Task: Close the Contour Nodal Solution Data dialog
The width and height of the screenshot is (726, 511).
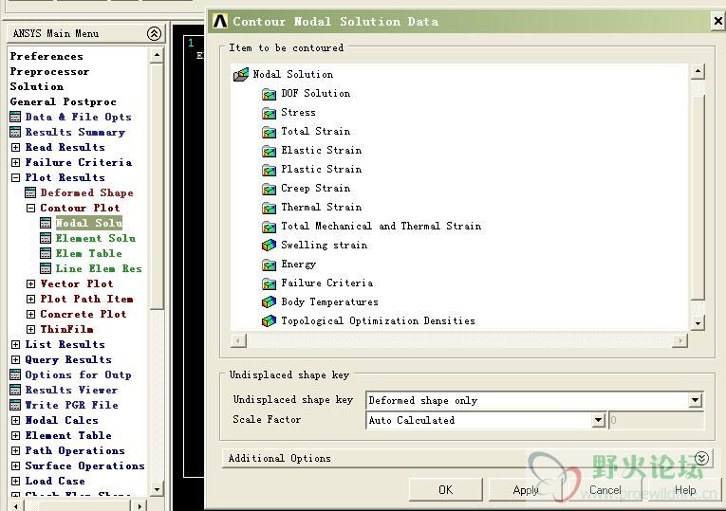Action: pyautogui.click(x=717, y=21)
